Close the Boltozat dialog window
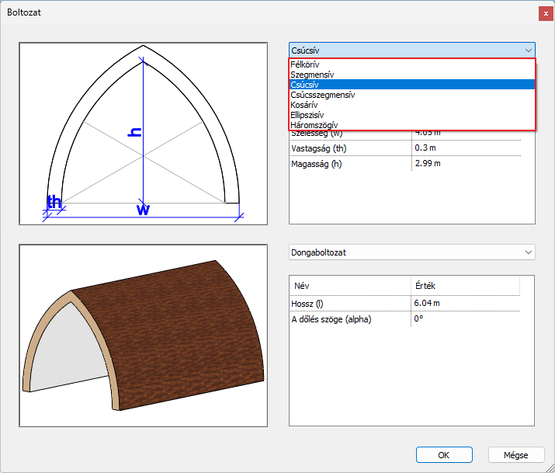 [546, 13]
